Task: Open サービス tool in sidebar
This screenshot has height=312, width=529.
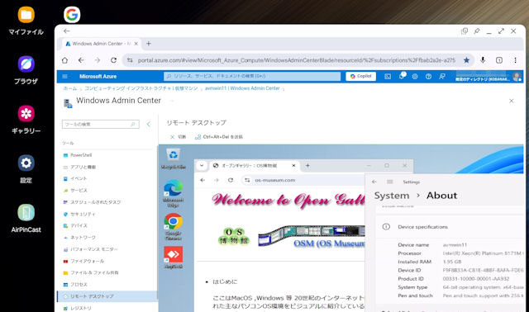Action: click(x=79, y=191)
